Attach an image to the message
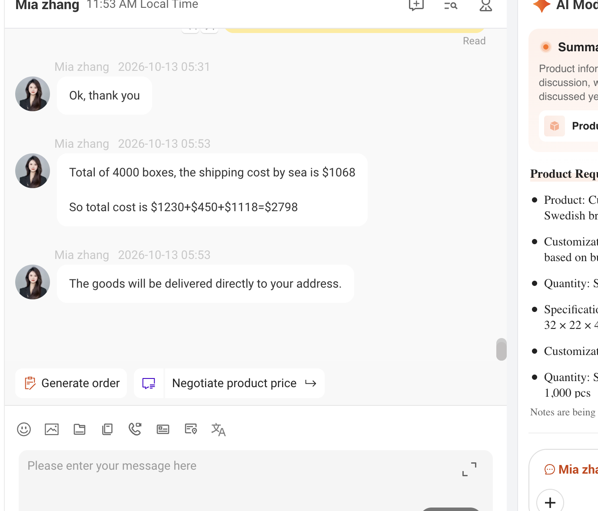 point(52,429)
